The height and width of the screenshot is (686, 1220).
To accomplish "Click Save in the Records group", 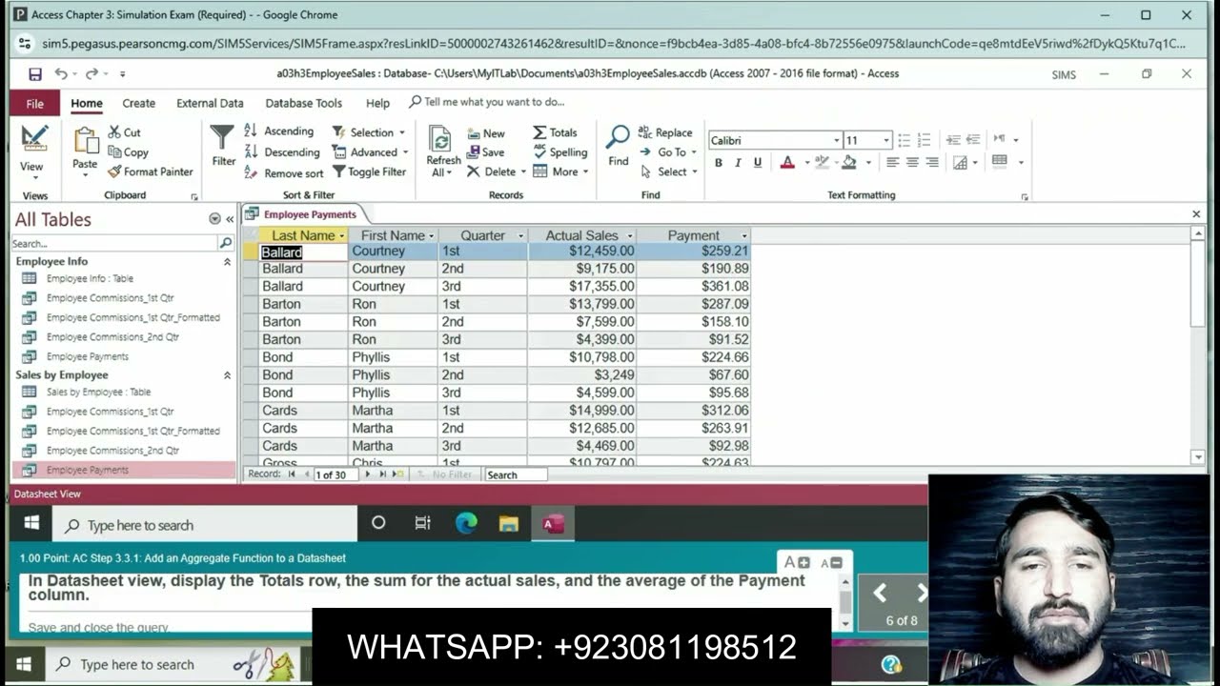I will click(485, 152).
